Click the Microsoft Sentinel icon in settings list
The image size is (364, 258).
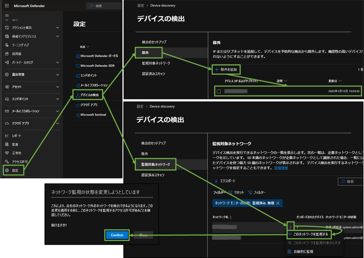pyautogui.click(x=78, y=115)
